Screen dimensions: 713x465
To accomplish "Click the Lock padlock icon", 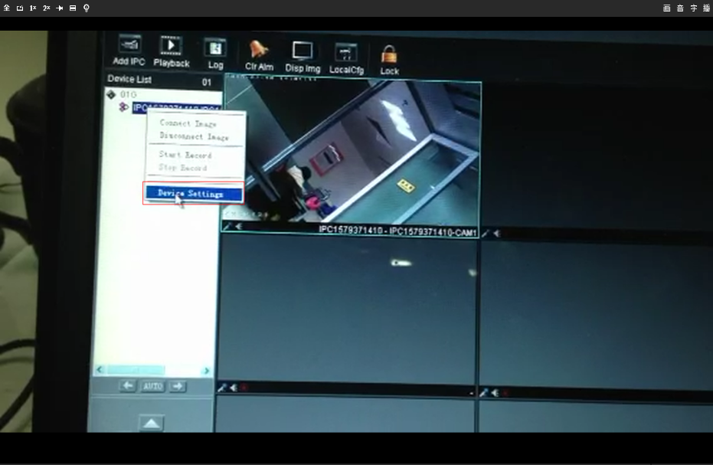I will click(390, 57).
